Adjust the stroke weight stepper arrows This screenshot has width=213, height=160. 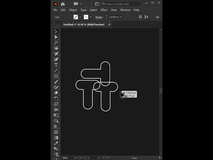pos(106,17)
